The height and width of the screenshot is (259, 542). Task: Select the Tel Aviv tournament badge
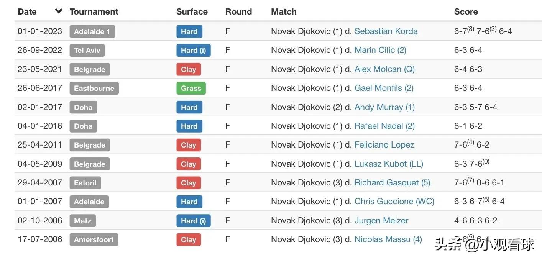[x=87, y=50]
